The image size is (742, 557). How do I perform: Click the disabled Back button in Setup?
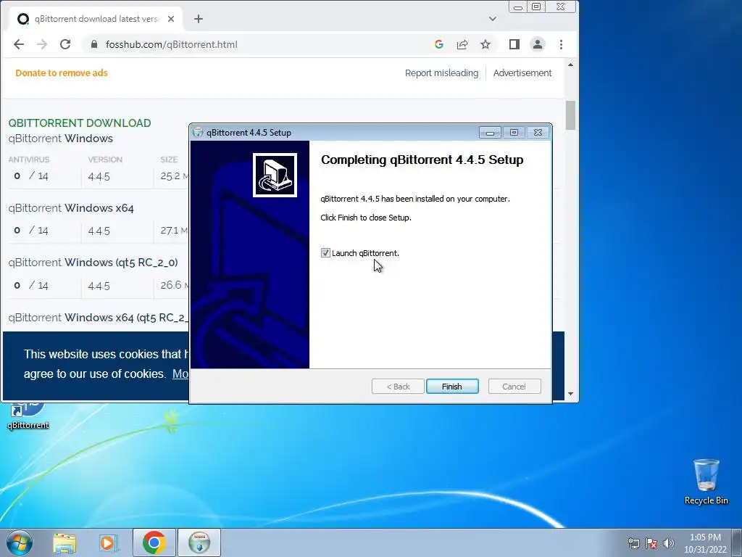[x=398, y=387]
